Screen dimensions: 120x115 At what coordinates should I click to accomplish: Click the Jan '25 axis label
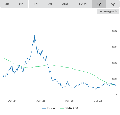coord(41,101)
